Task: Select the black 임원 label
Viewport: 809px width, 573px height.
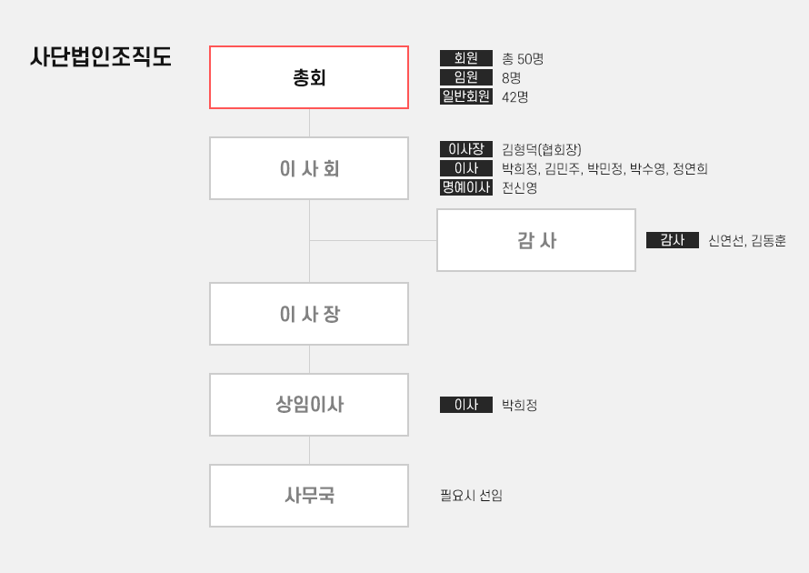Action: tap(466, 77)
